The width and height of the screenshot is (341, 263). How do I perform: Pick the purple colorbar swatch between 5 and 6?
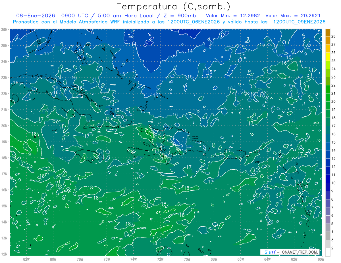point(328,220)
